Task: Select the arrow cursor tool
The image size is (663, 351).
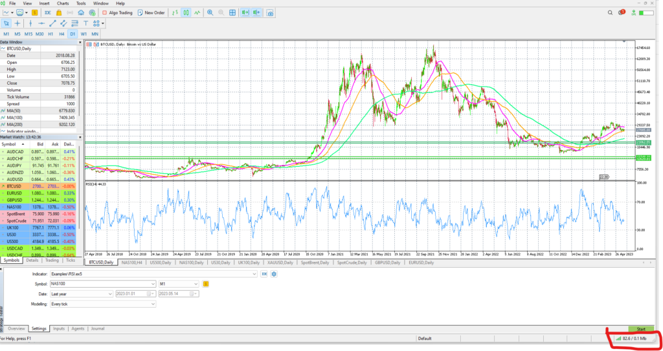Action: pyautogui.click(x=6, y=23)
